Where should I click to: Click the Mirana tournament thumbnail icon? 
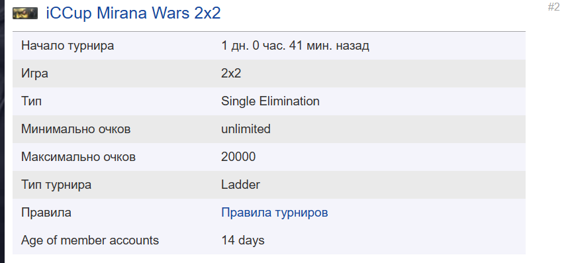pyautogui.click(x=25, y=13)
